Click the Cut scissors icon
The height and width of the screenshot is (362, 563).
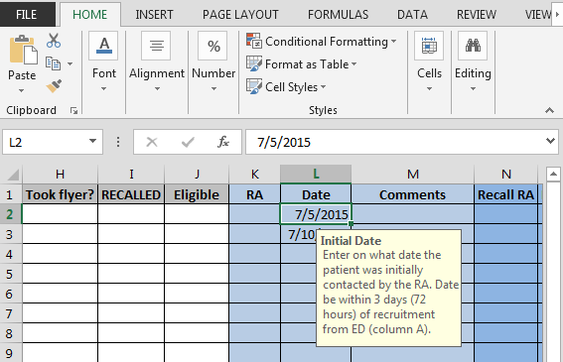coord(54,41)
